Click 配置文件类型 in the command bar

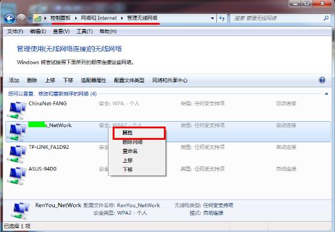point(129,81)
